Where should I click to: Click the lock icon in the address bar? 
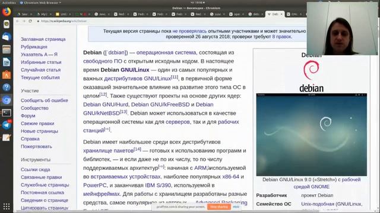coord(38,21)
